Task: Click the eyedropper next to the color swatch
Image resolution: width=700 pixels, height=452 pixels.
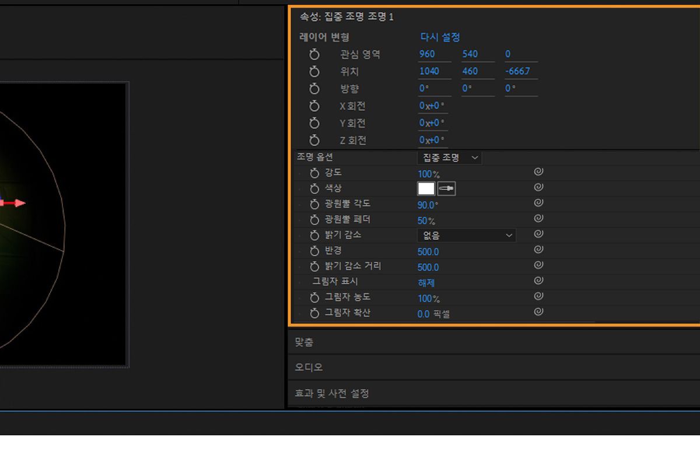Action: 447,188
